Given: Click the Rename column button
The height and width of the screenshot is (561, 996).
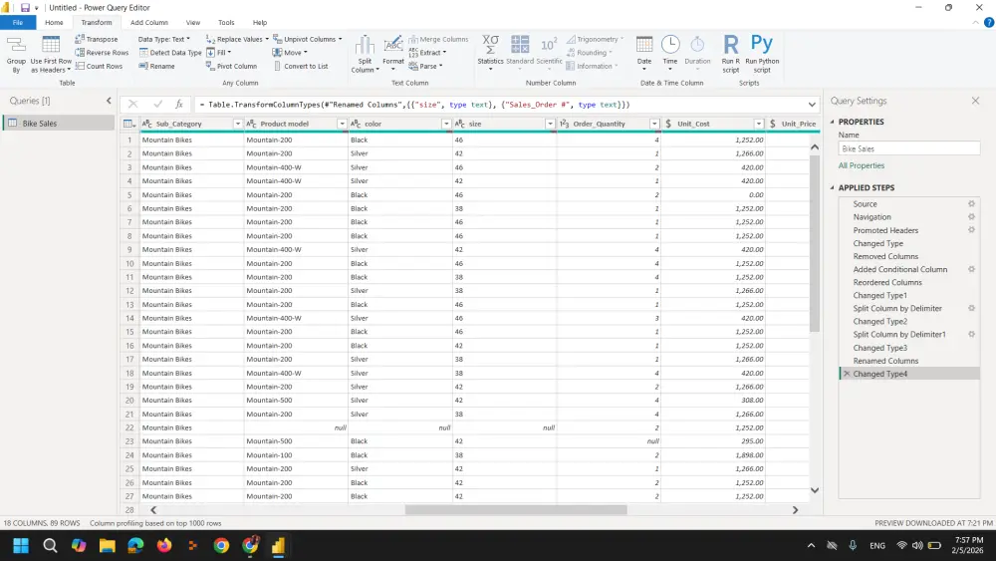Looking at the screenshot, I should [157, 66].
